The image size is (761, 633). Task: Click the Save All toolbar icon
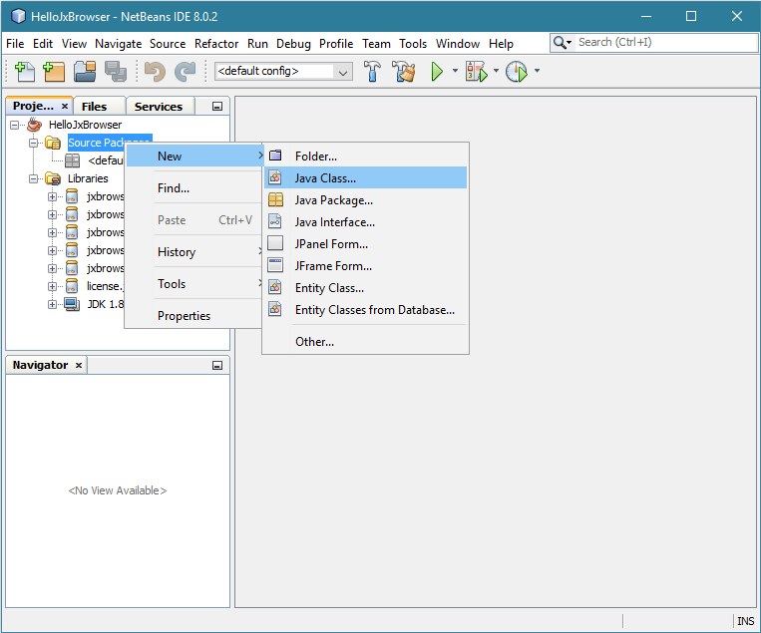point(116,72)
